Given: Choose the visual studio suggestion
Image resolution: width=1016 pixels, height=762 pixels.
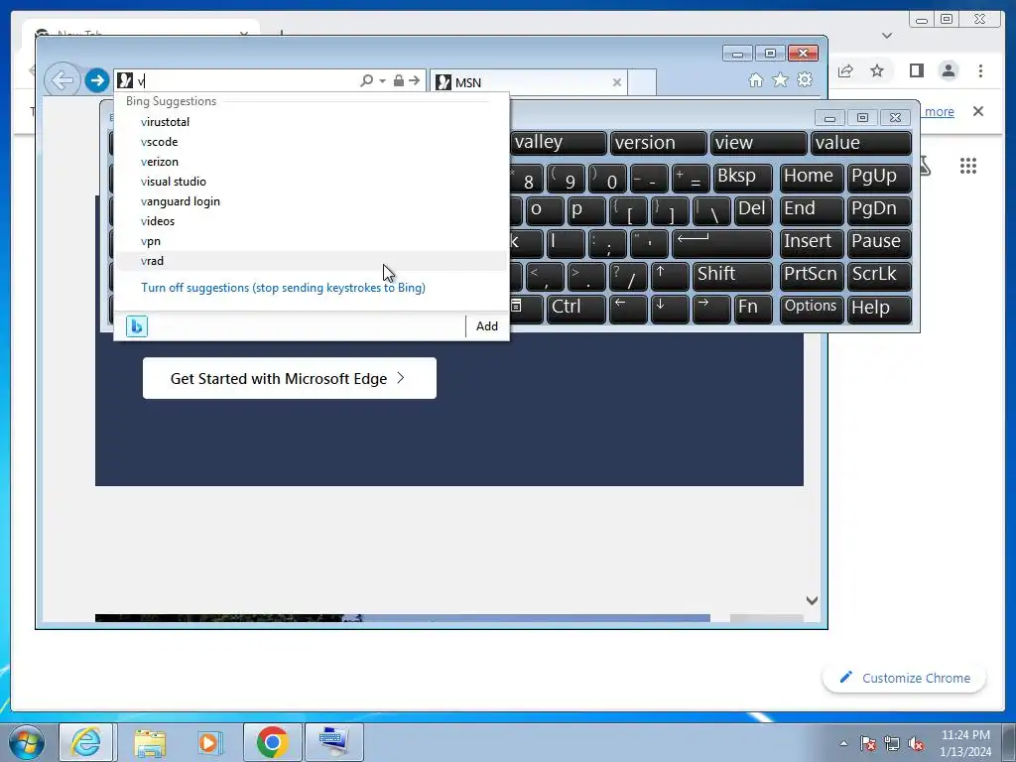Looking at the screenshot, I should pyautogui.click(x=311, y=182).
